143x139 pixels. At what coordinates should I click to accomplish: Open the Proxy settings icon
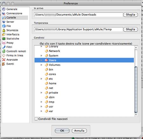(4, 43)
